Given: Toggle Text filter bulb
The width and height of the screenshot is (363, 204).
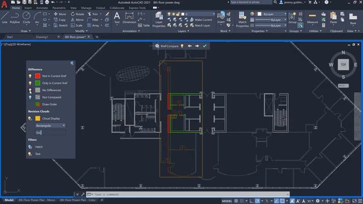Looking at the screenshot, I should pyautogui.click(x=30, y=154).
